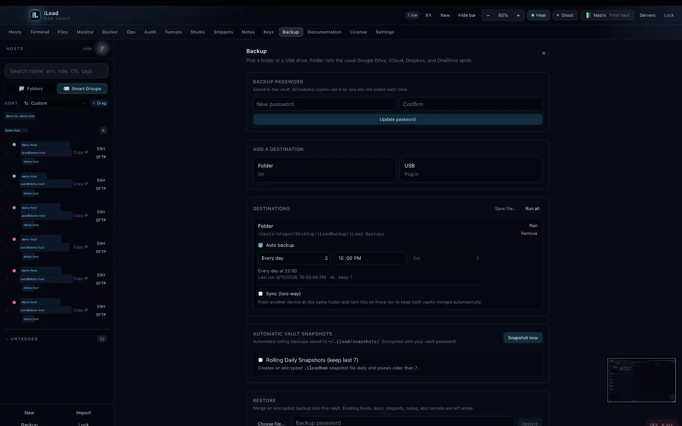Click Choose file... under Restore
This screenshot has width=682, height=426.
[271, 424]
